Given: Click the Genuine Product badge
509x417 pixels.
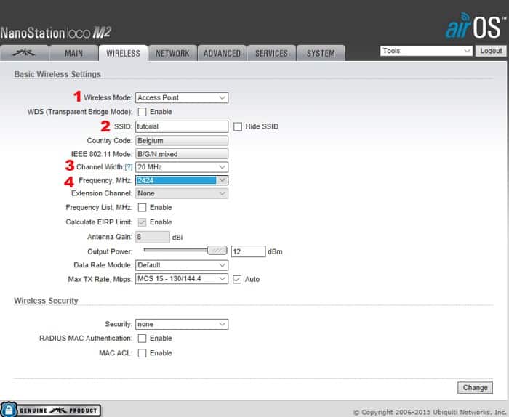Looking at the screenshot, I should click(x=51, y=410).
